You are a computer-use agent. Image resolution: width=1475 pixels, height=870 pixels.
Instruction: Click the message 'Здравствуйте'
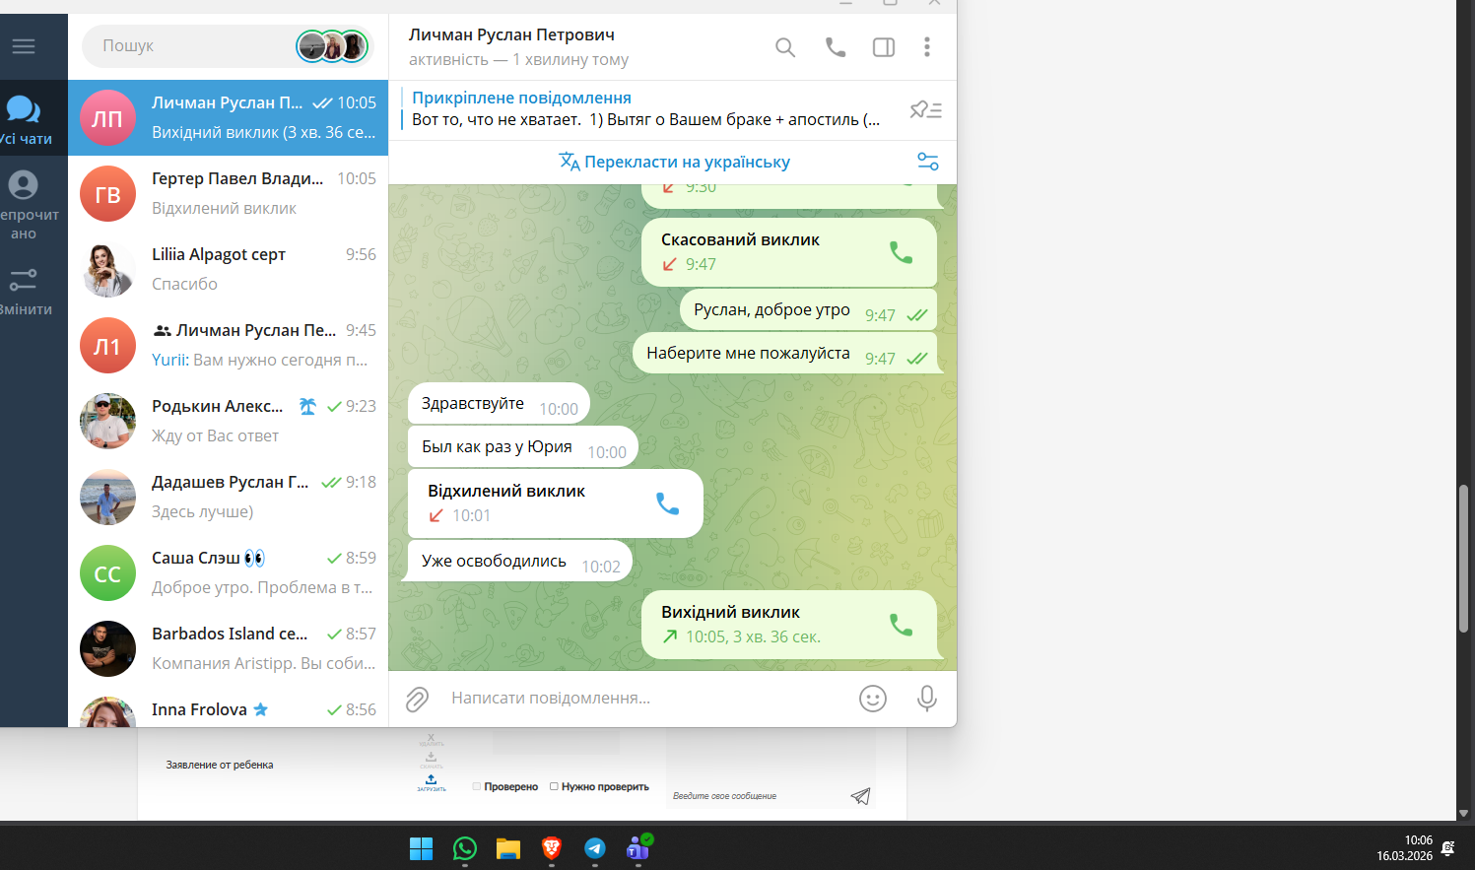click(x=499, y=404)
